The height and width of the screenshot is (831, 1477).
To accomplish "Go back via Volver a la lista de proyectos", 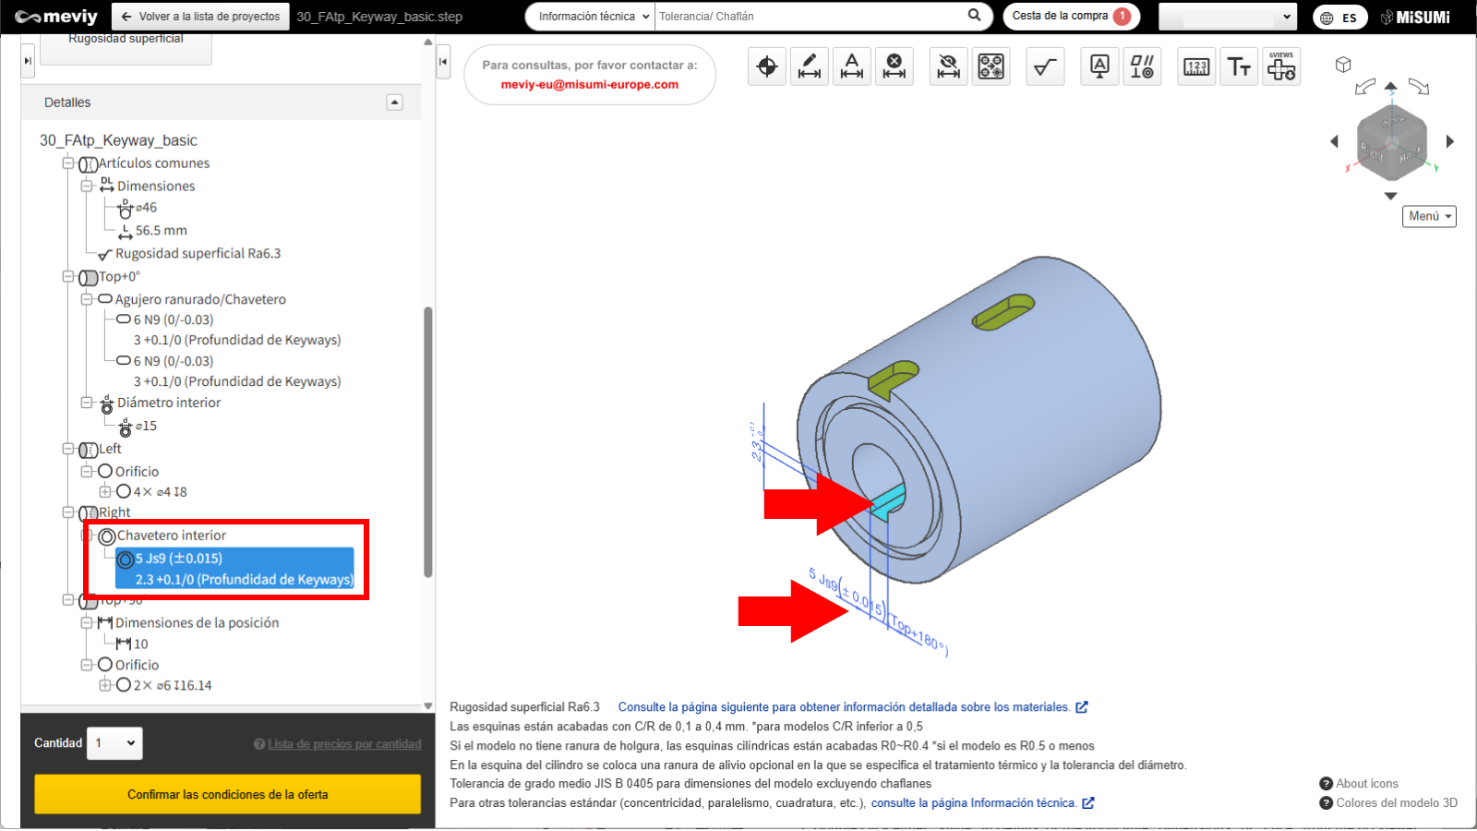I will (200, 17).
